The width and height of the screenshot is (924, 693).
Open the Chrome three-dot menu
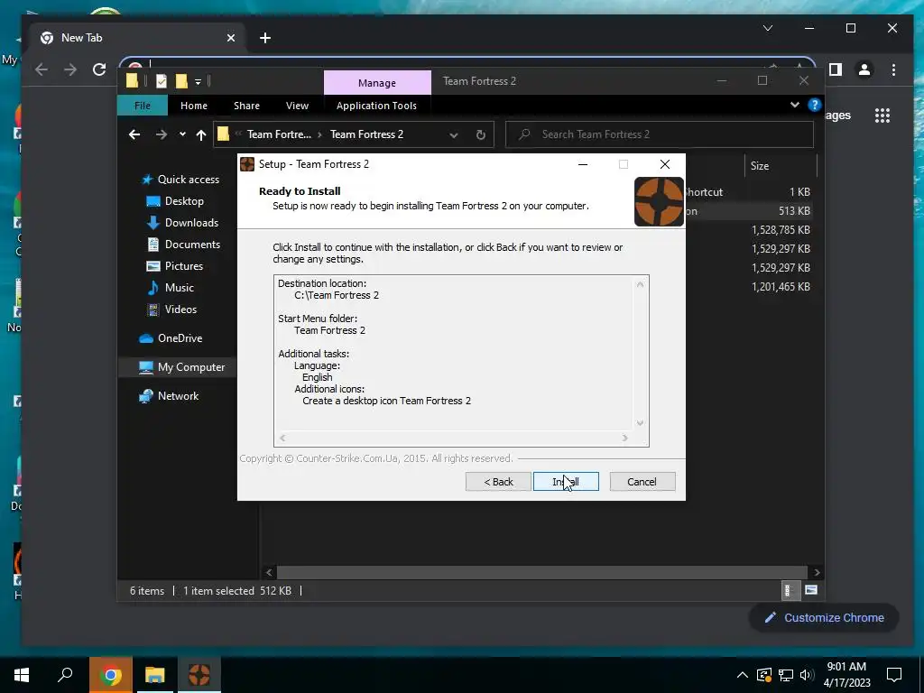pos(894,70)
